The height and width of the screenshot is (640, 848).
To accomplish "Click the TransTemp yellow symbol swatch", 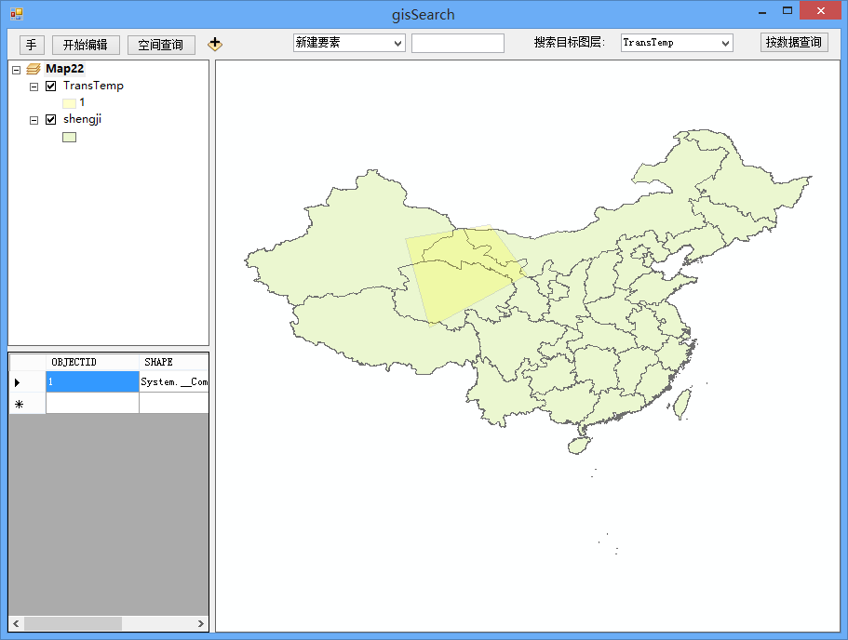I will 69,103.
